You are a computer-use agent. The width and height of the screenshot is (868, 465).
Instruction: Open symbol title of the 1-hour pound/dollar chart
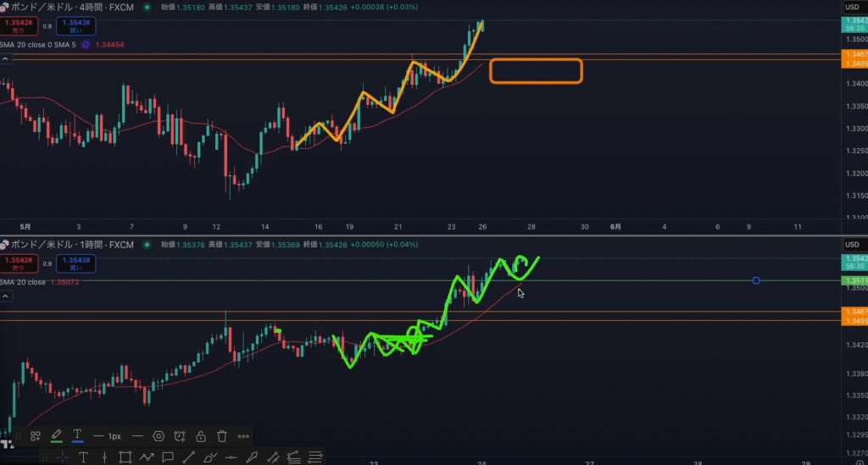click(72, 245)
